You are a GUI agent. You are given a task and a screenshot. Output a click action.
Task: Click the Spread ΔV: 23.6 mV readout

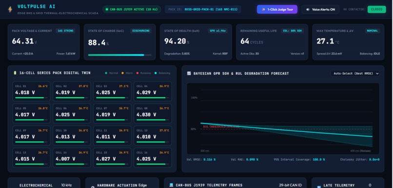329,53
